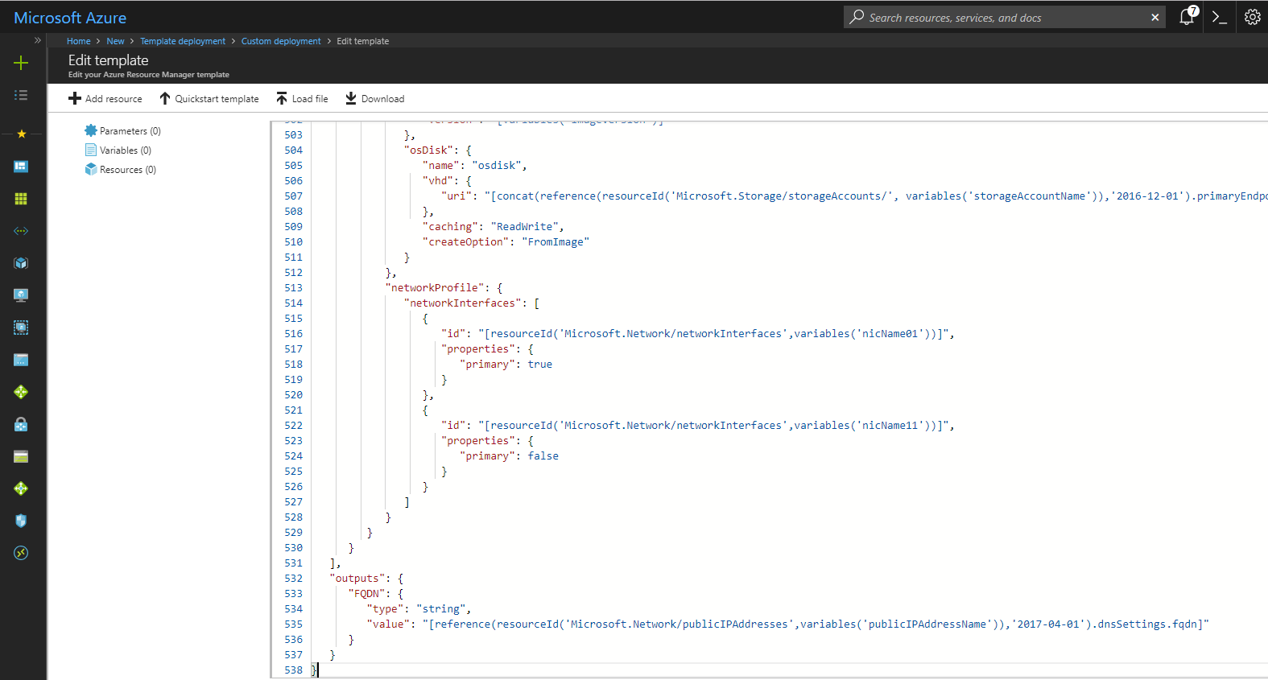Click the "osDisk" key on line 504
Screen dimensions: 1268x680
click(x=428, y=150)
